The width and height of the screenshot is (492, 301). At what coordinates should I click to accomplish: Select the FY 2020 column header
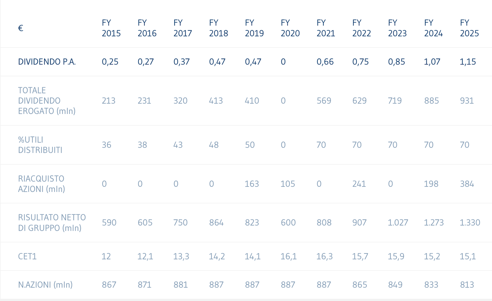point(290,28)
